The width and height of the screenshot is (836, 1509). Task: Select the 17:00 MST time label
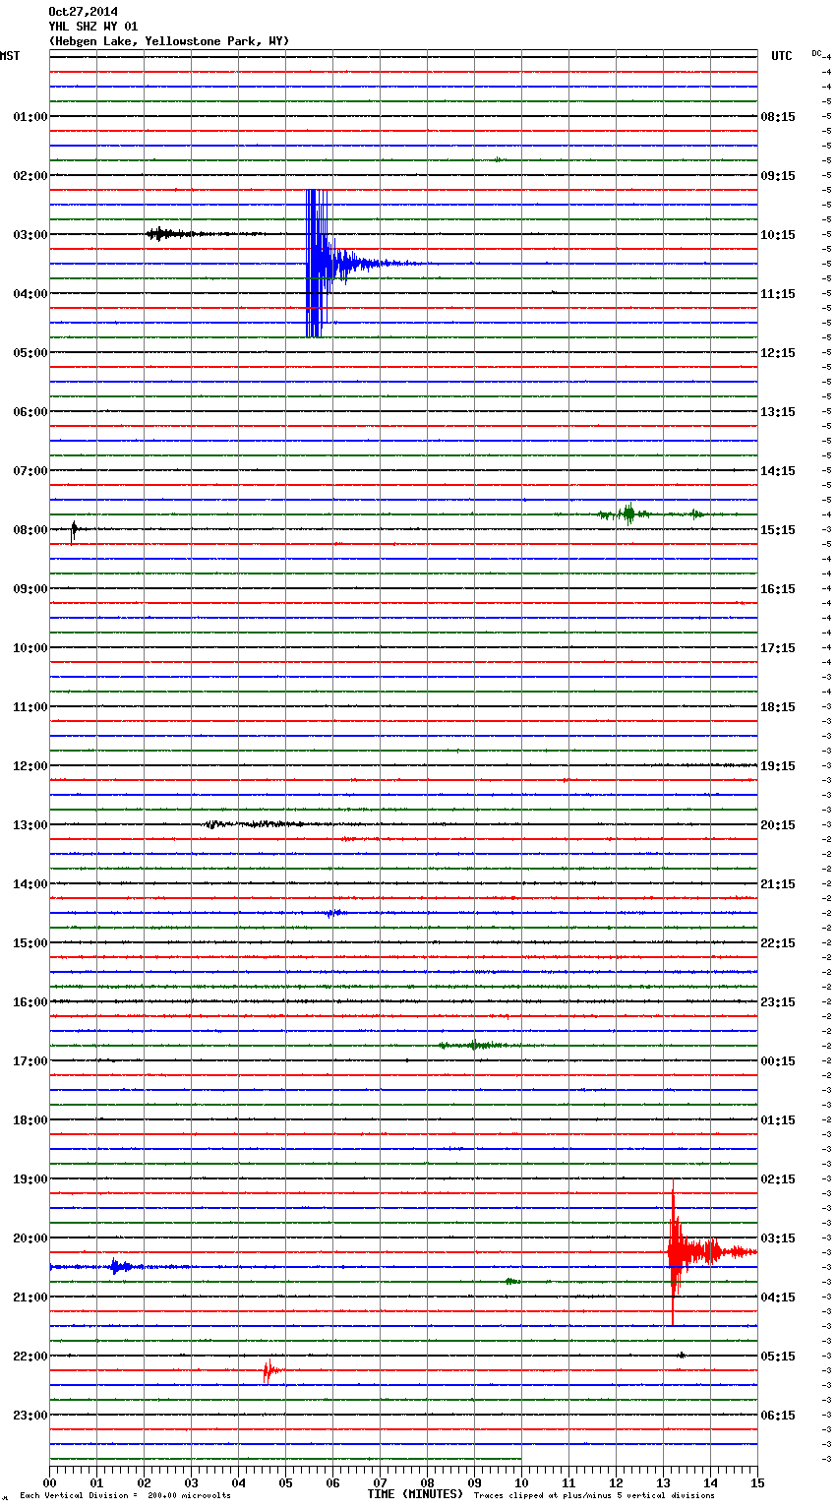click(30, 1061)
